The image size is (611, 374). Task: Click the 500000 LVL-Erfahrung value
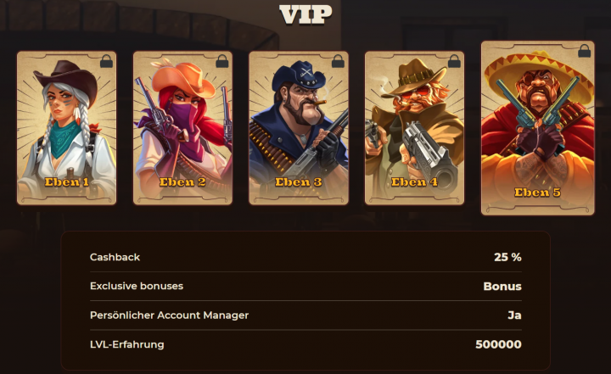pos(498,344)
